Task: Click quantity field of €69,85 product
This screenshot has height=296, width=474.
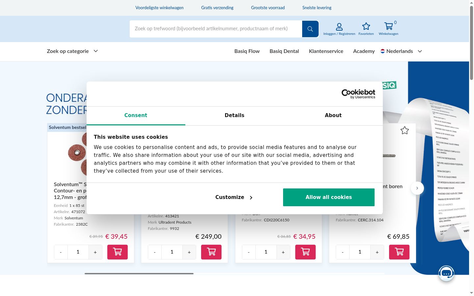Action: point(360,252)
